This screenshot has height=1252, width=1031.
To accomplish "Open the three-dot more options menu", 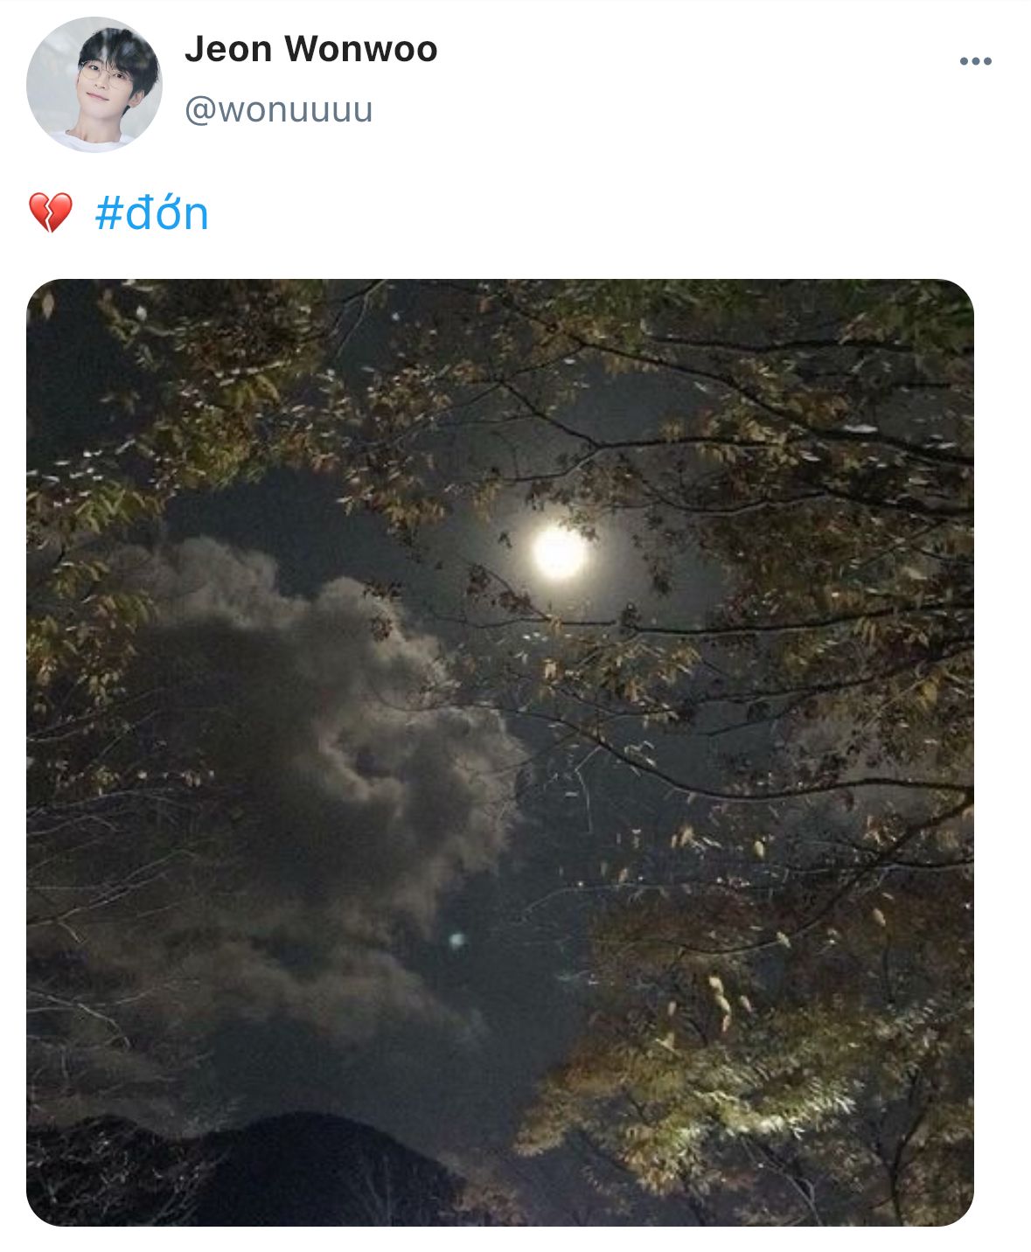I will click(x=975, y=61).
